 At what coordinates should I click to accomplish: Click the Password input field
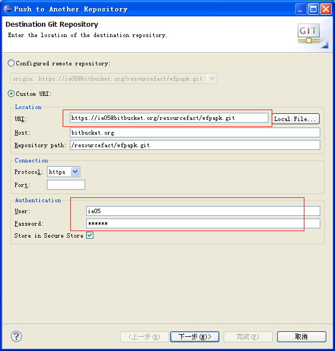(x=203, y=223)
